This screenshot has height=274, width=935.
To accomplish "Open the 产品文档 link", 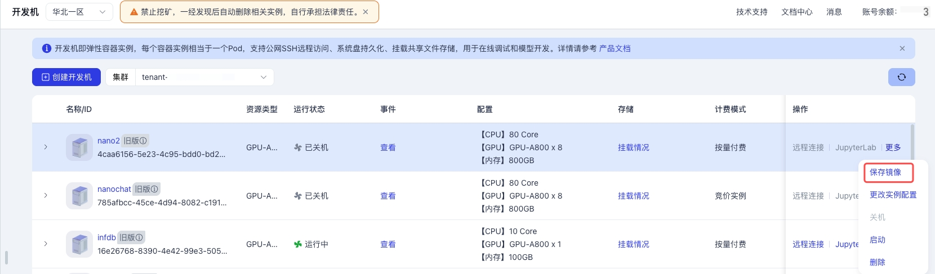I will pos(615,48).
